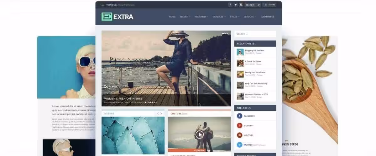Open Women's Fashion In 2015 sidebar post

pos(257,94)
